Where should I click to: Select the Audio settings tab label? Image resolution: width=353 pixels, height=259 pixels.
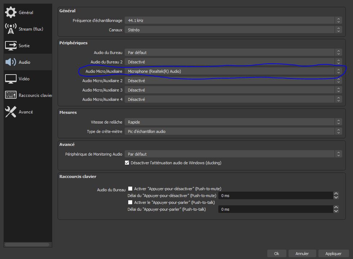click(x=24, y=62)
